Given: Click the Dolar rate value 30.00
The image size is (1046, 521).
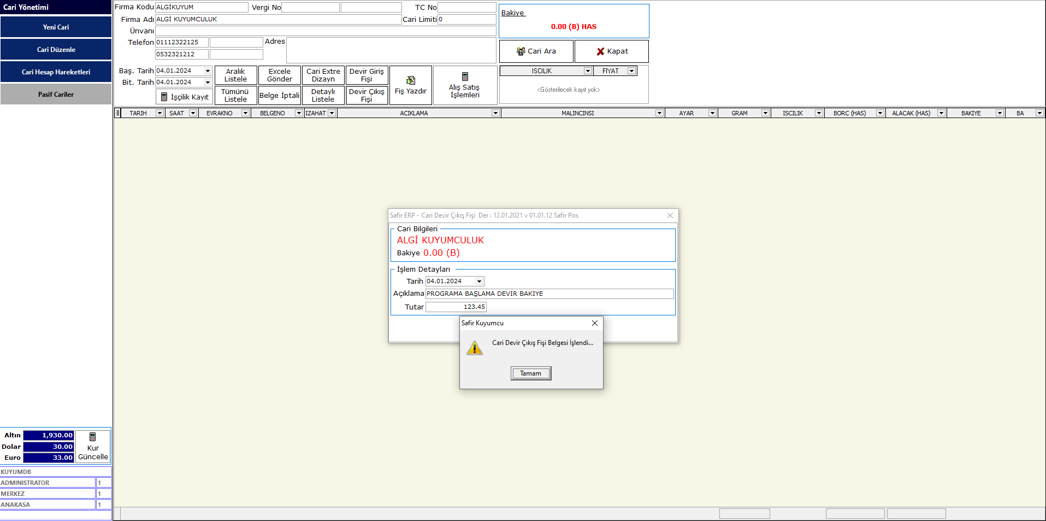Looking at the screenshot, I should click(49, 447).
